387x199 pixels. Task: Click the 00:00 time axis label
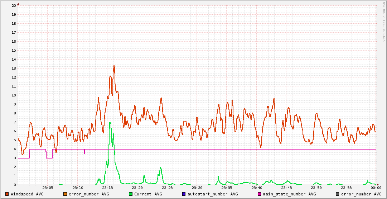pyautogui.click(x=376, y=188)
